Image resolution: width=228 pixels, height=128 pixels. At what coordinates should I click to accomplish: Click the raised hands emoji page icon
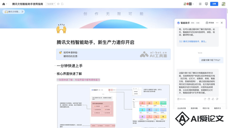pos(61,29)
